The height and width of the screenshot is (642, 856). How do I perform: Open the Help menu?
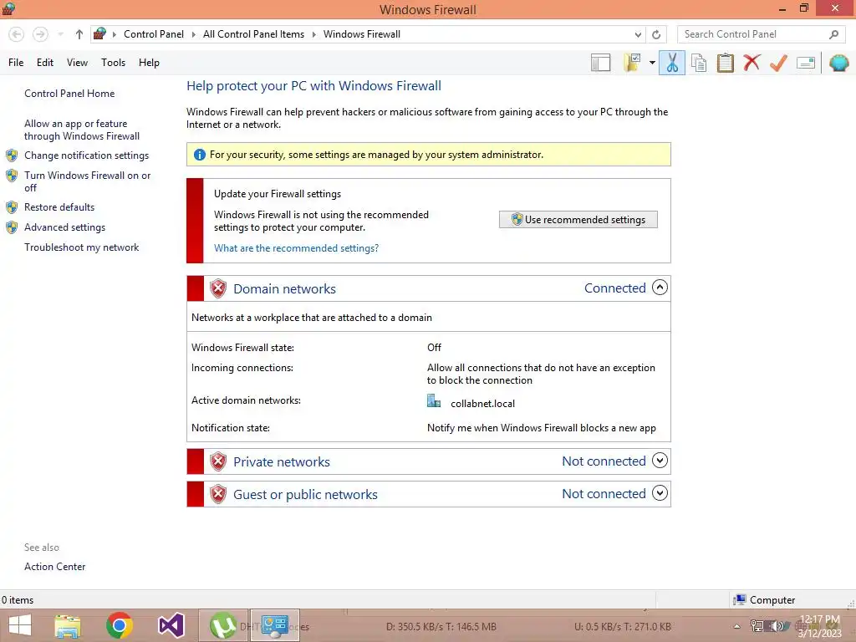tap(149, 63)
